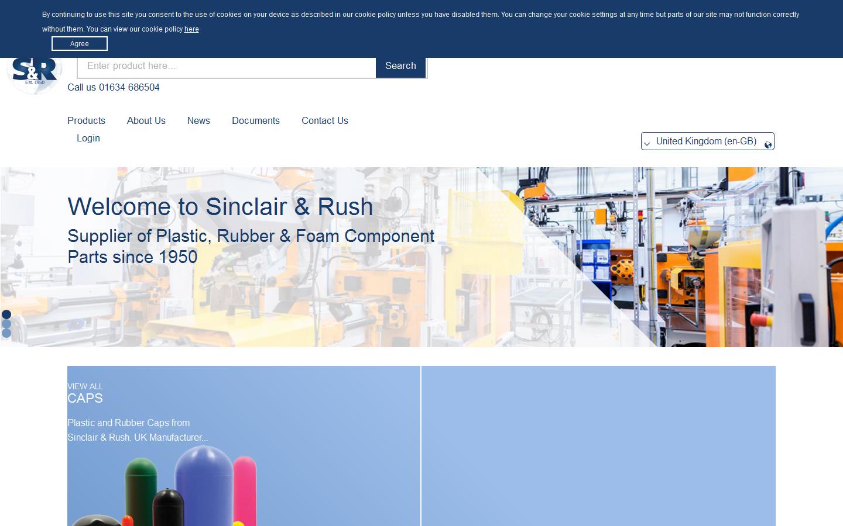Image resolution: width=843 pixels, height=526 pixels.
Task: Open the cookie policy 'here' link
Action: (x=191, y=29)
